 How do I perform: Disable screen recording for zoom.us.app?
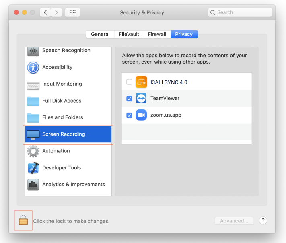click(129, 115)
